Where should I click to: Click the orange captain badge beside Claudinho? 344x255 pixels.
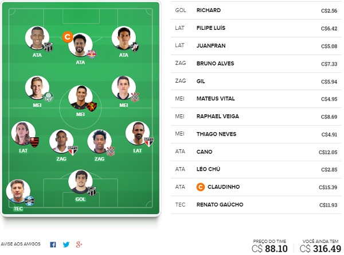[201, 187]
